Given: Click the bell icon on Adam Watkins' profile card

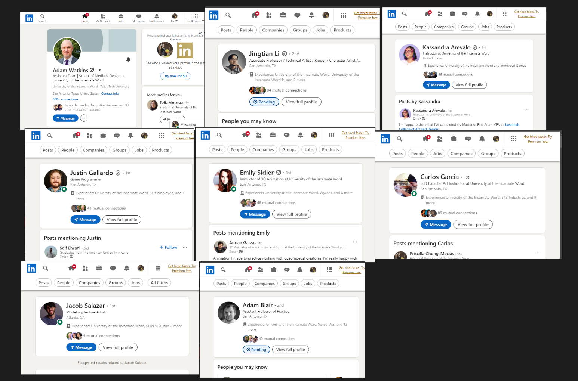Looking at the screenshot, I should 128,59.
